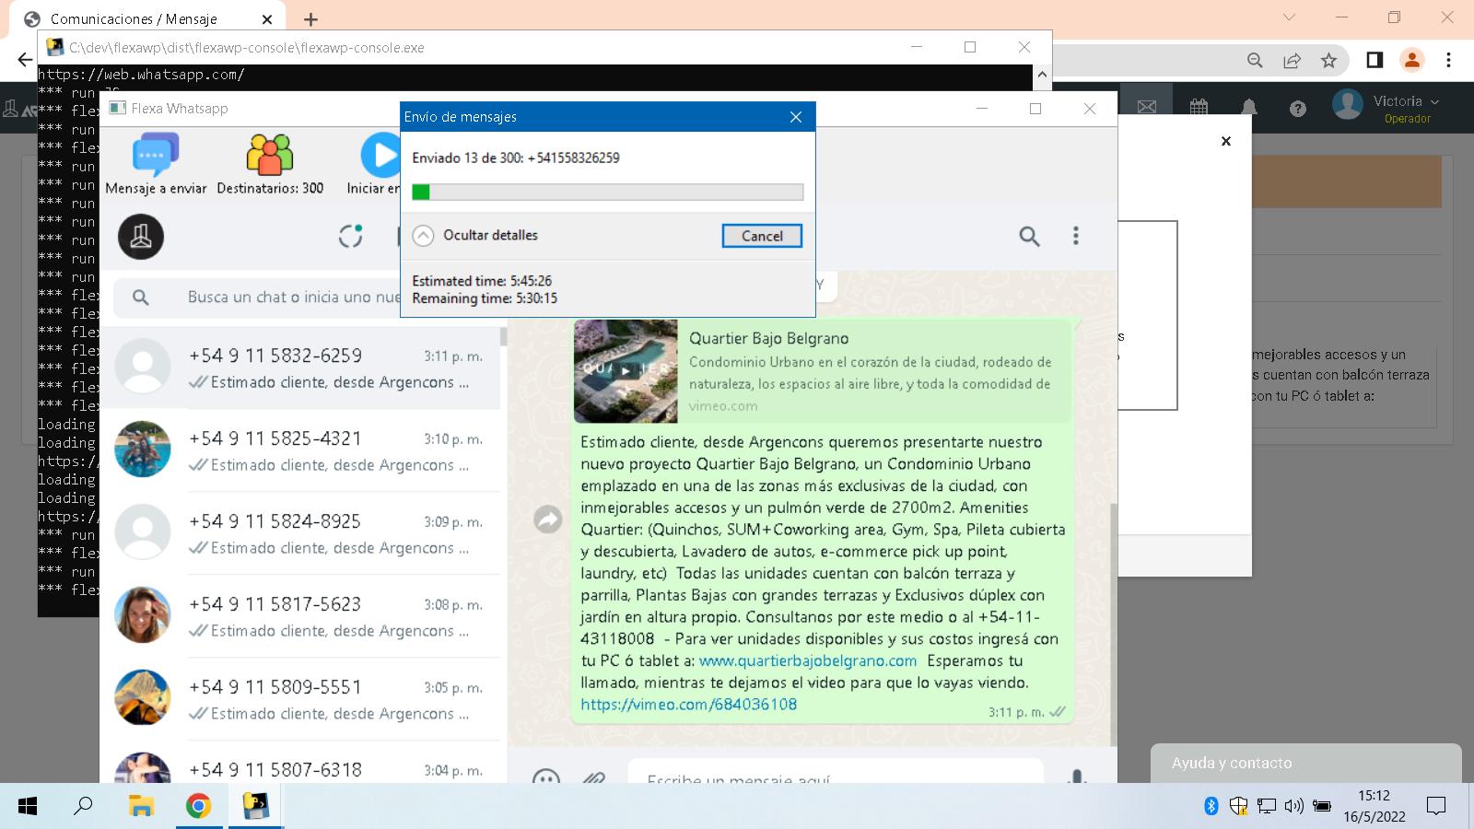The width and height of the screenshot is (1474, 829).
Task: Click profile photo of 5825-4321 chat
Action: (143, 450)
